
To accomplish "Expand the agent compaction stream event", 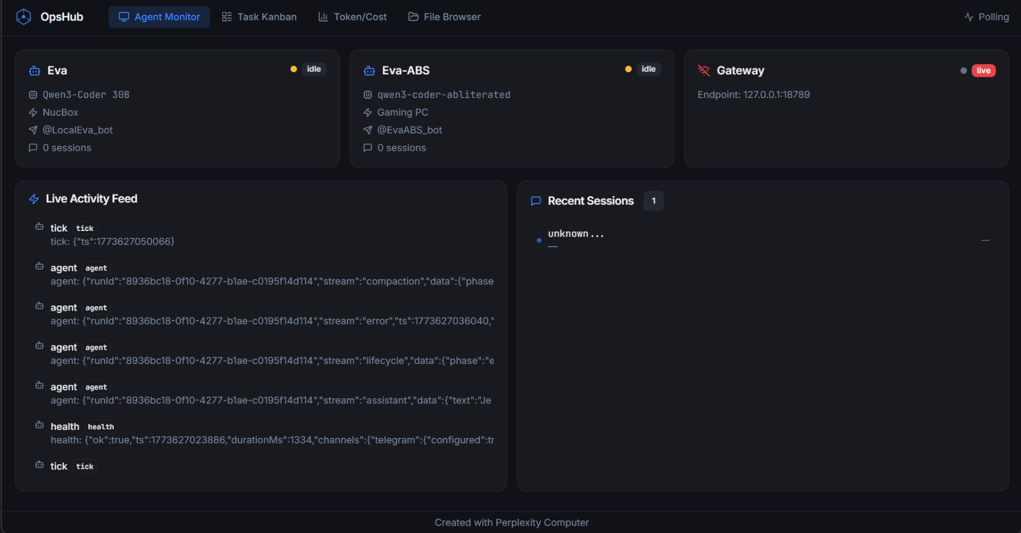I will coord(272,281).
